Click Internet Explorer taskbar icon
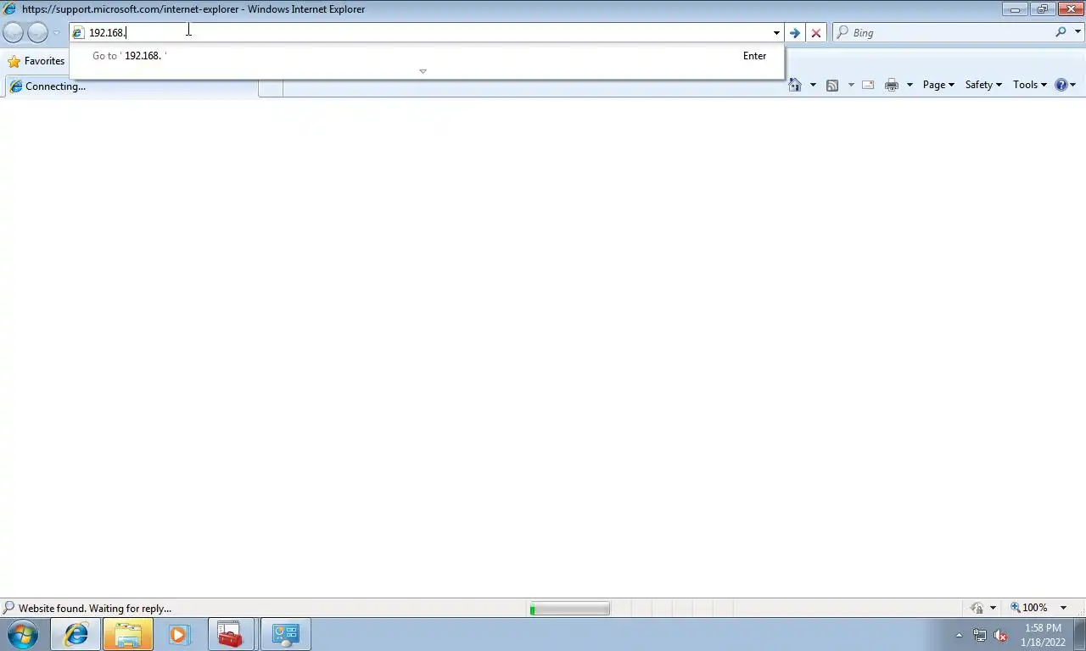 76,634
